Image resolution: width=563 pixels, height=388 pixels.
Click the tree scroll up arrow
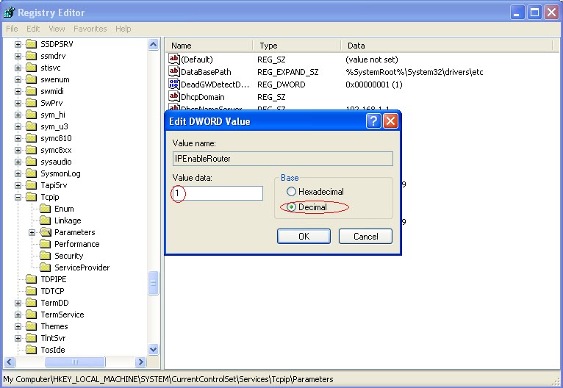[x=154, y=45]
